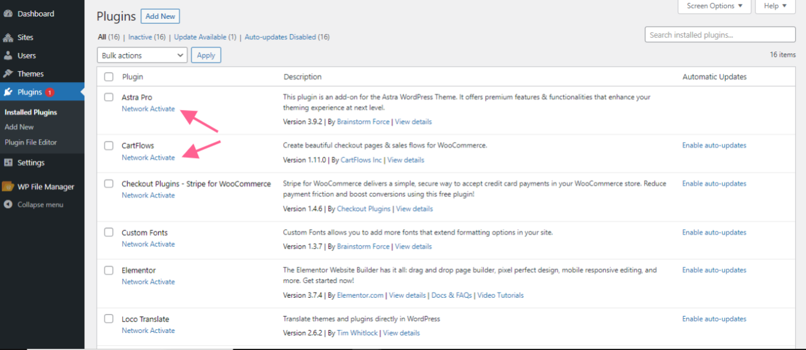Image resolution: width=806 pixels, height=350 pixels.
Task: Open Brainstorm Force link under Astra Pro
Action: tap(363, 122)
